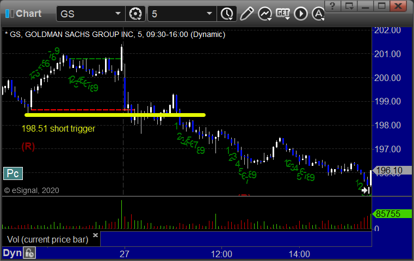Click the 196.10 current price label

[x=391, y=170]
